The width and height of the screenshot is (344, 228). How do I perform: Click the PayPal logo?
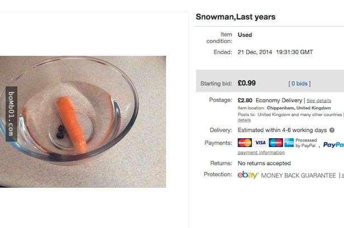tap(333, 144)
